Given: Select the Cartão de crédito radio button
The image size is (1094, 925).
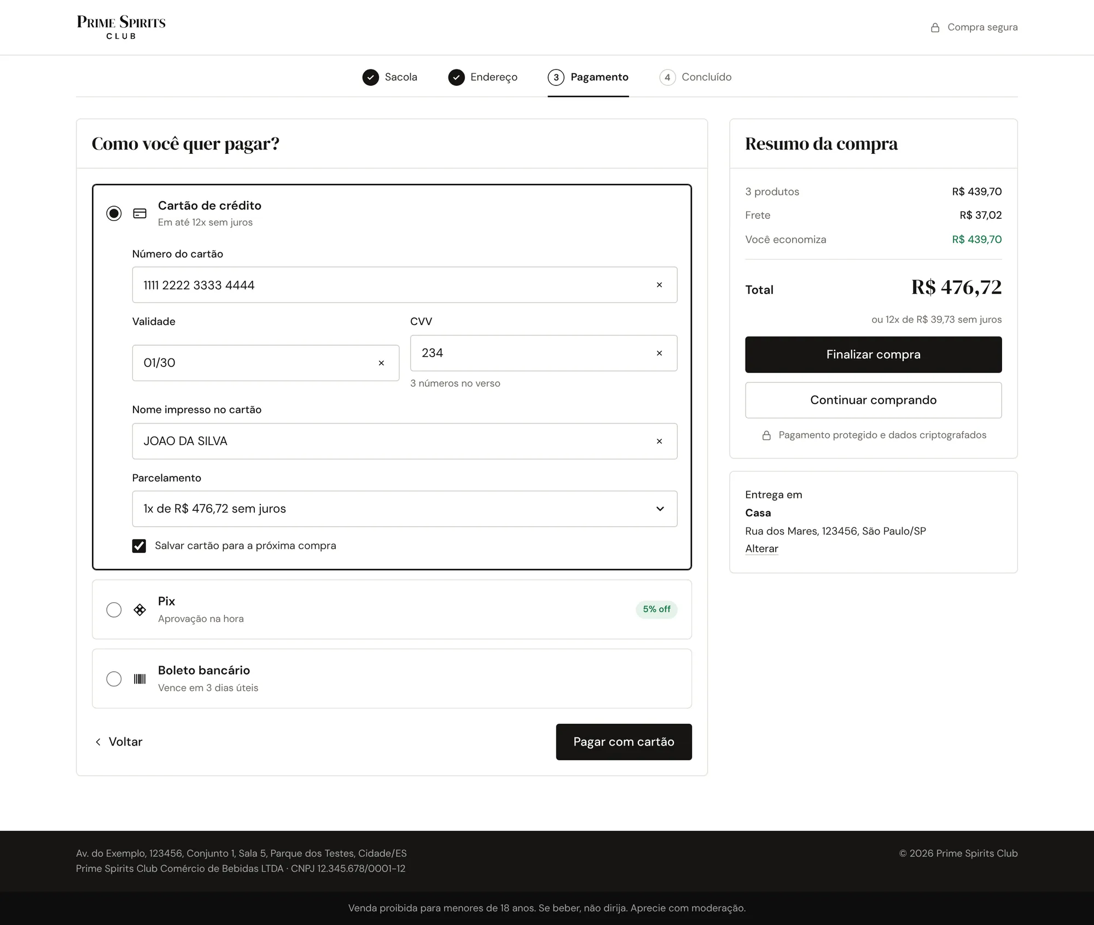Looking at the screenshot, I should pos(114,213).
